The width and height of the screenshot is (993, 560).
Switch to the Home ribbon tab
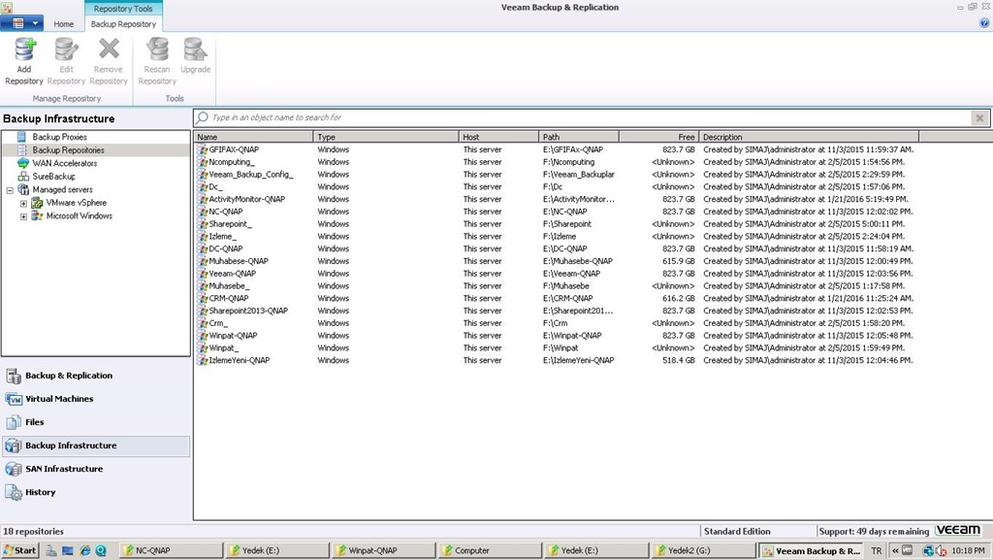(x=64, y=24)
